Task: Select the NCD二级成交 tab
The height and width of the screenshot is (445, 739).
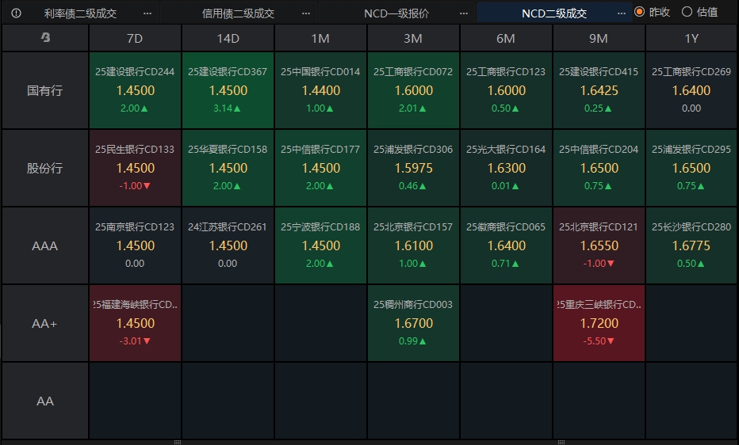Action: [553, 13]
